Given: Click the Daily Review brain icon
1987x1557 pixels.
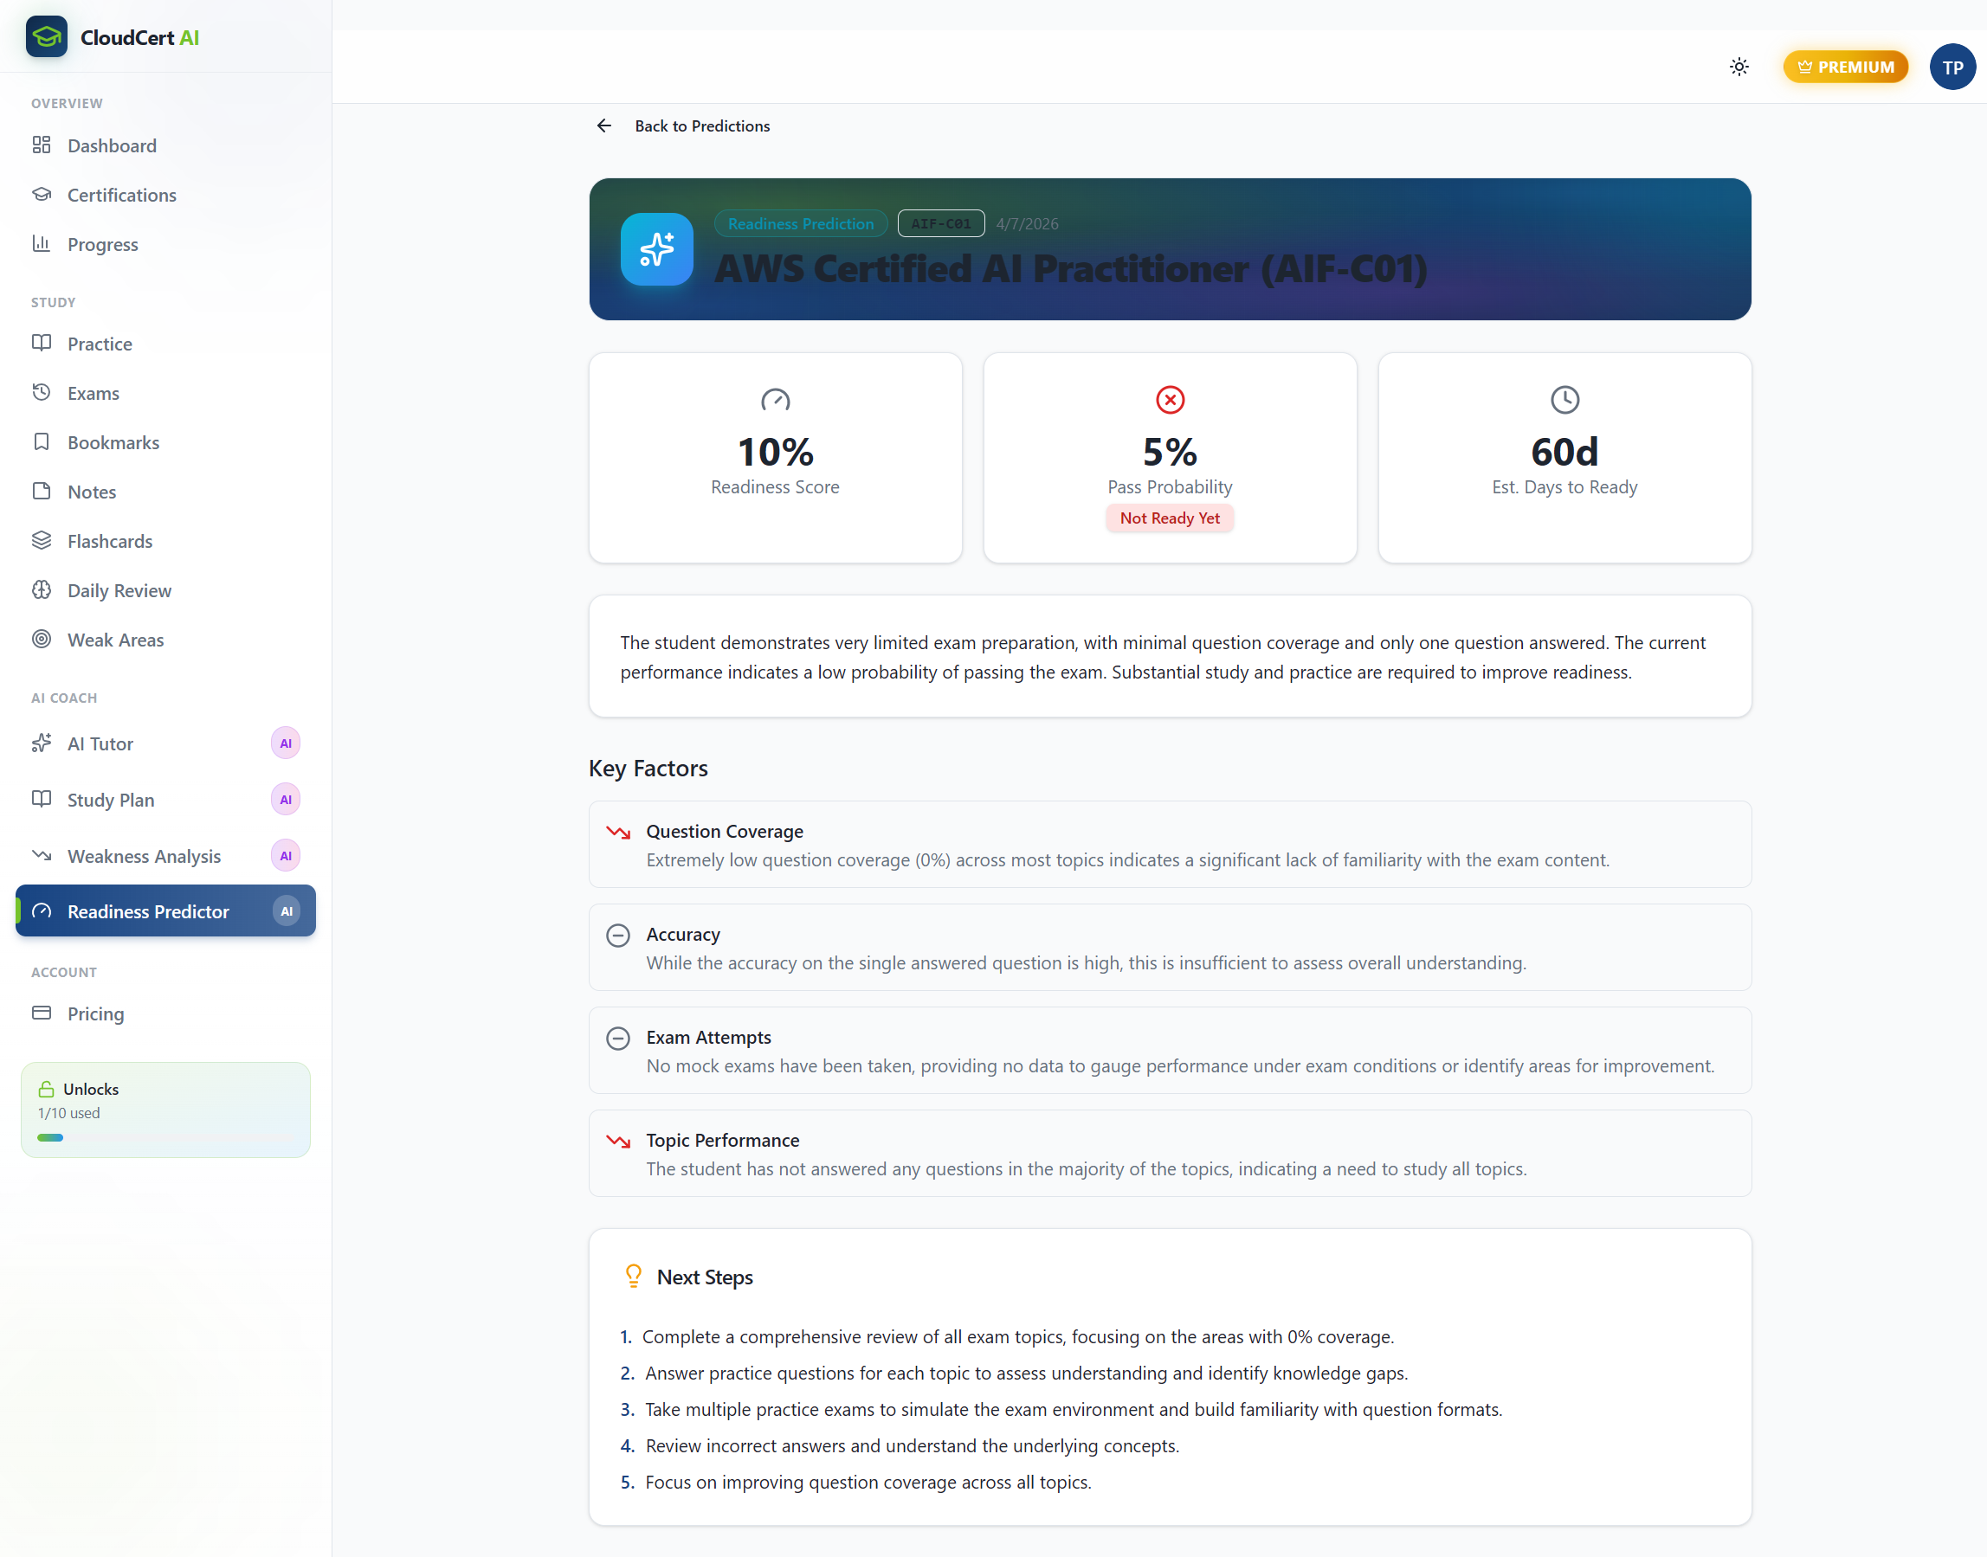Looking at the screenshot, I should point(41,589).
